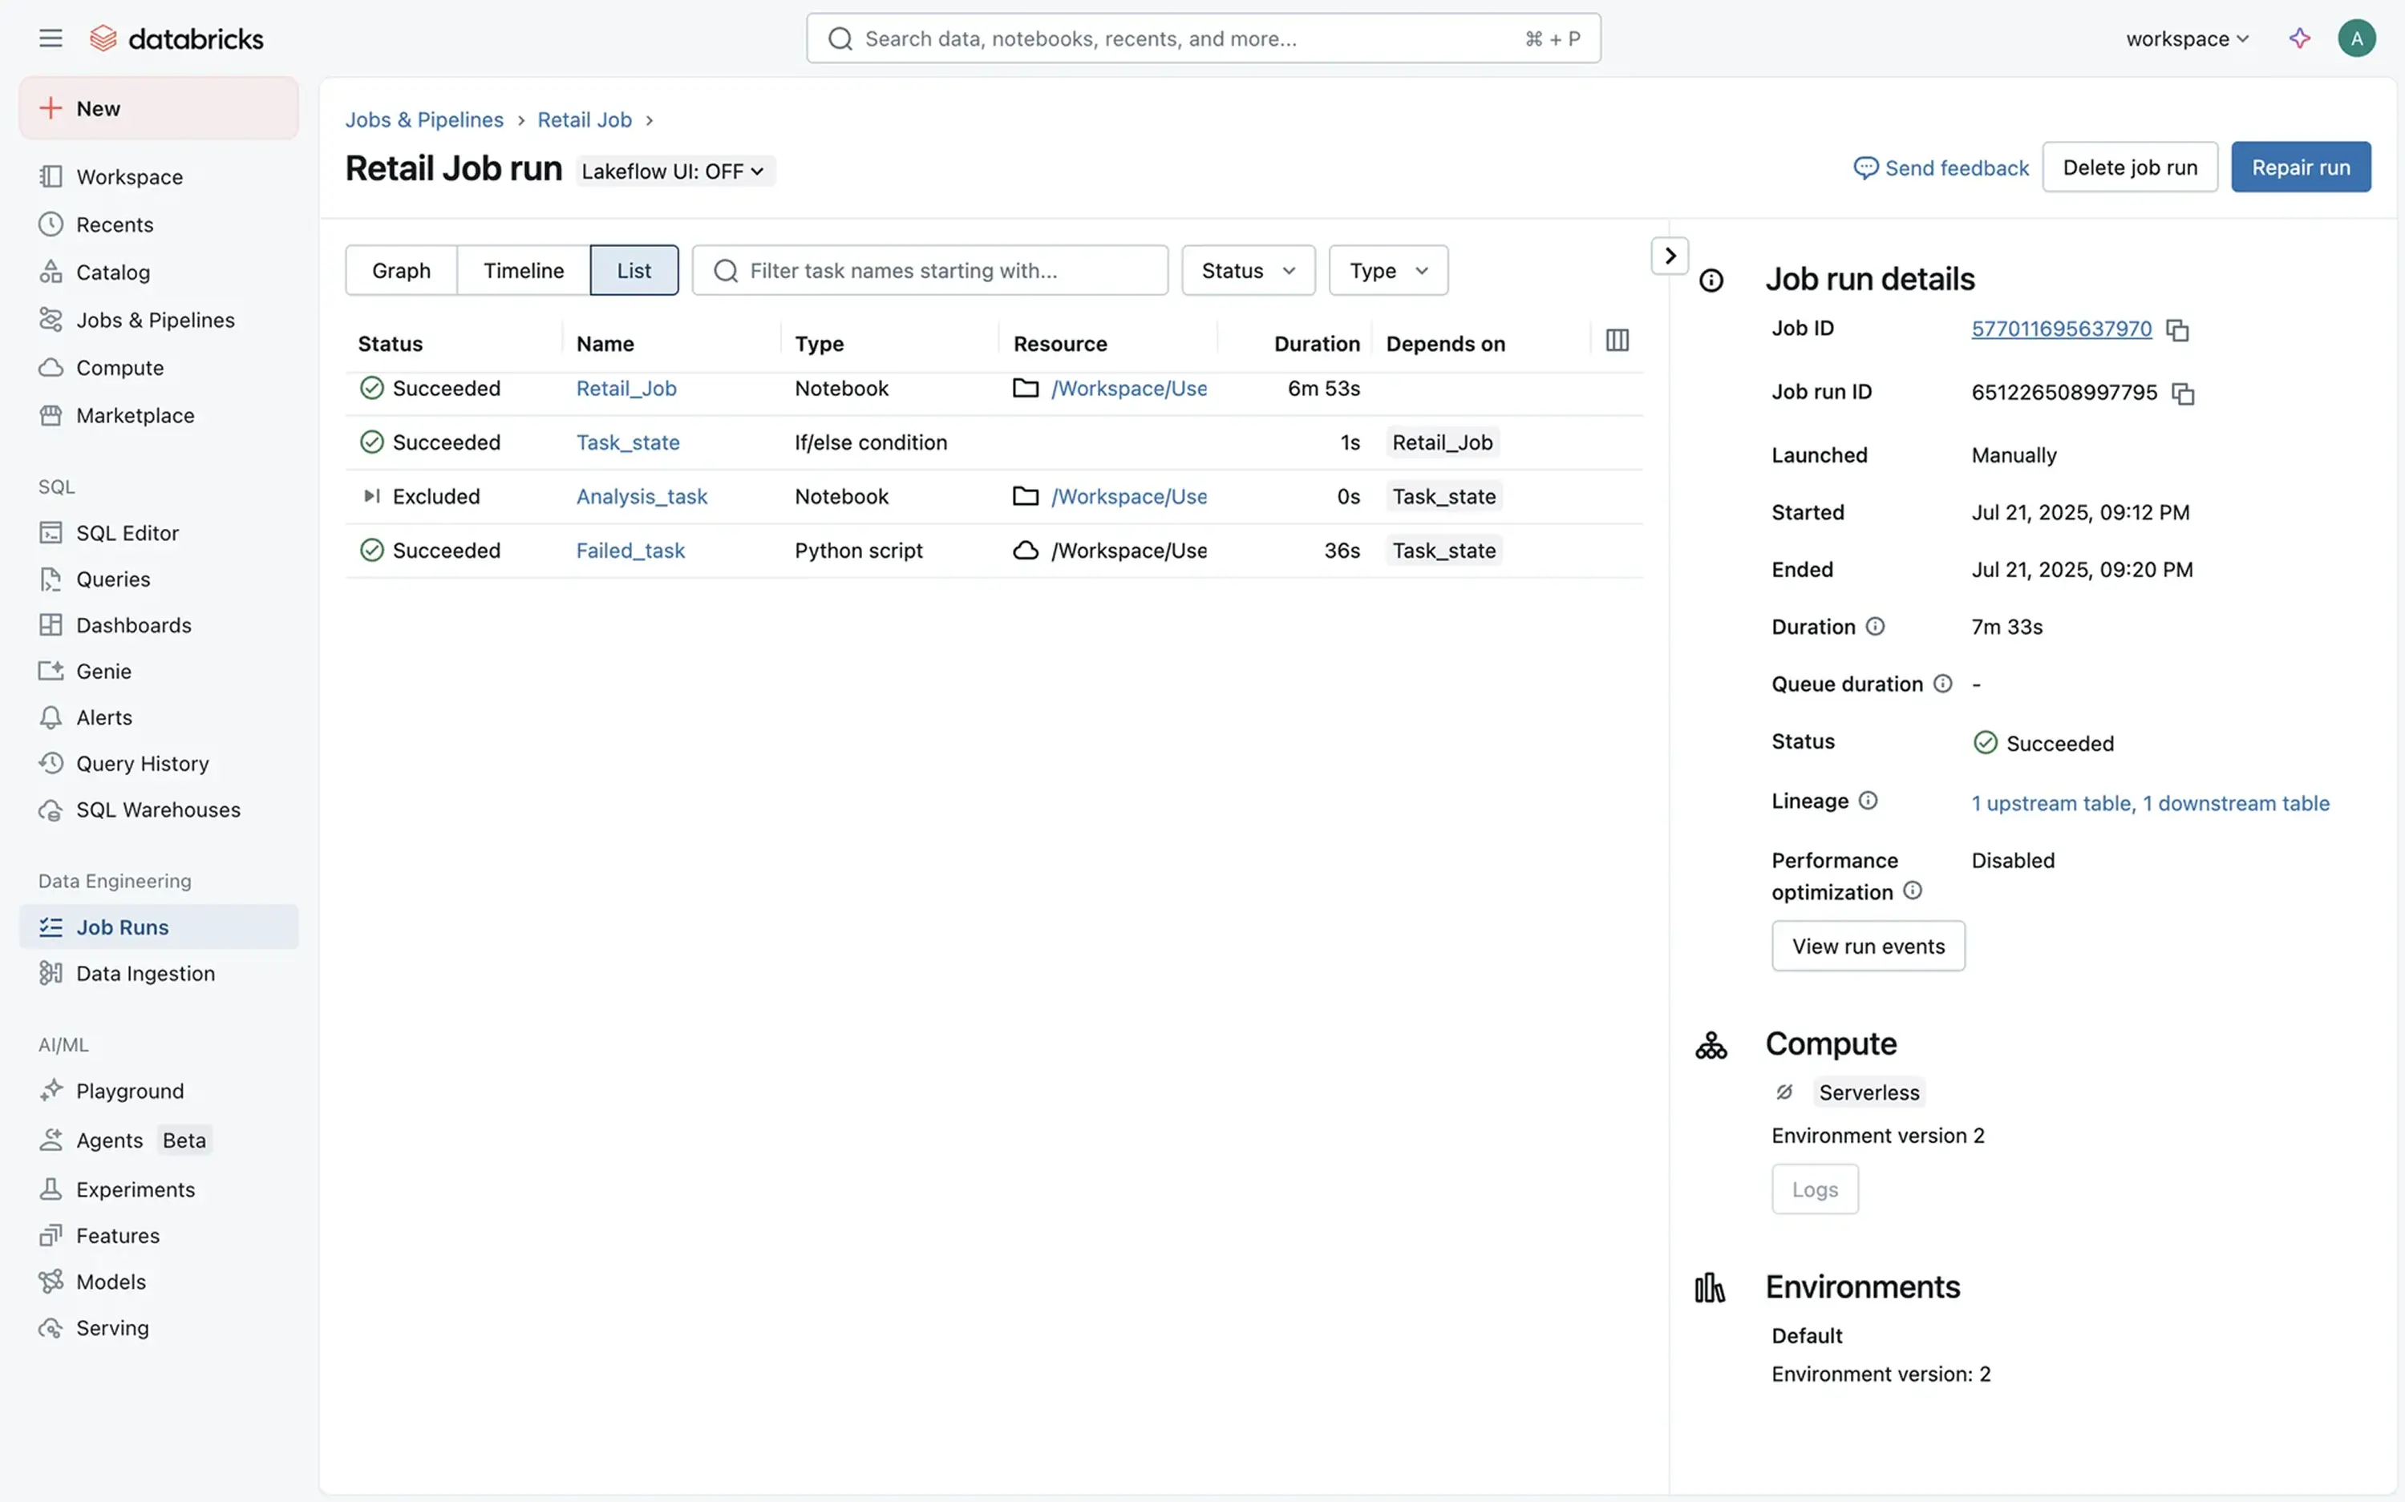Switch to the Timeline view tab
The height and width of the screenshot is (1502, 2405).
523,270
